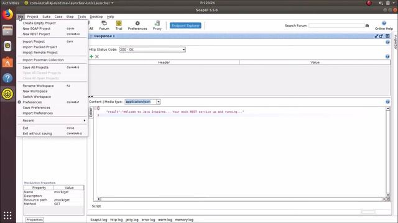Click the editor's horizontal scrollbar
398x223 pixels.
tap(241, 199)
